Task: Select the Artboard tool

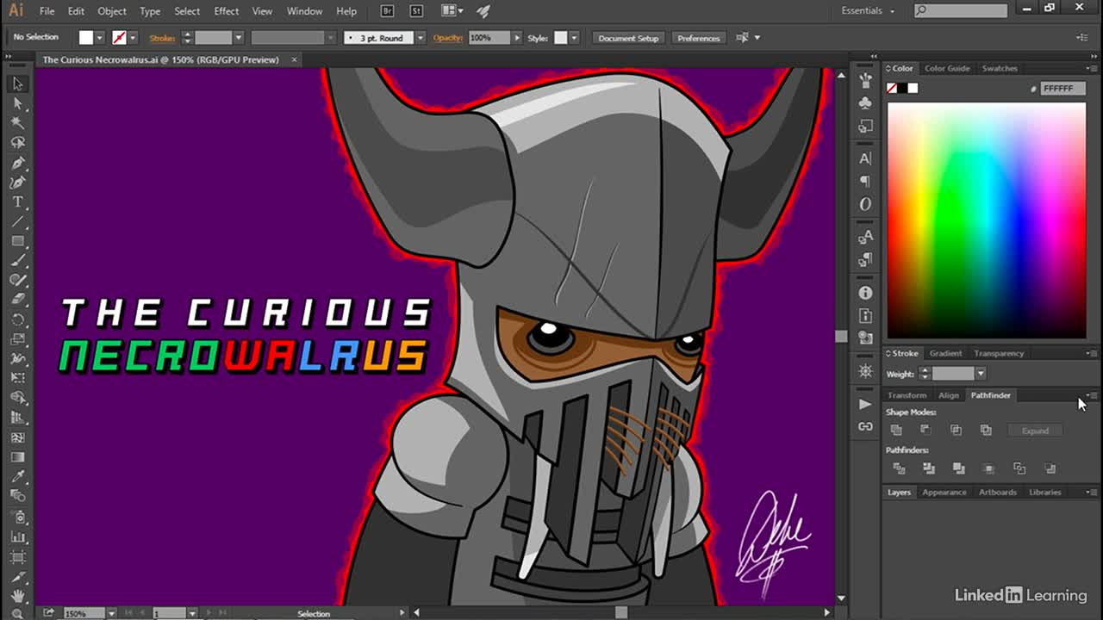Action: (17, 556)
